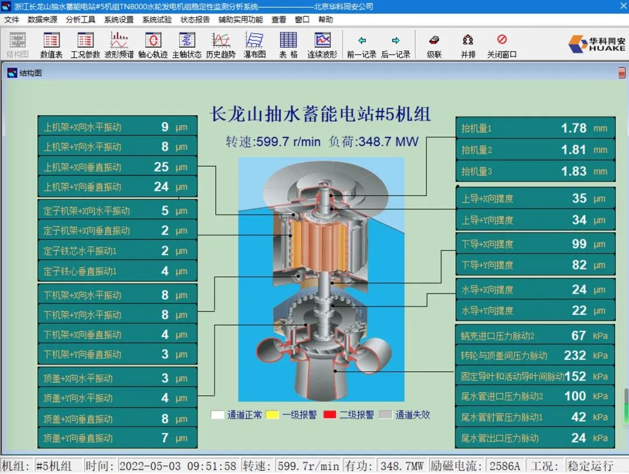
Task: Select the 顶盖+X向垂直振动 row
Action: [x=118, y=419]
